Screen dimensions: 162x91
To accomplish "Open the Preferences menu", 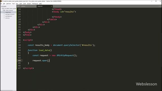I will coord(35,4).
